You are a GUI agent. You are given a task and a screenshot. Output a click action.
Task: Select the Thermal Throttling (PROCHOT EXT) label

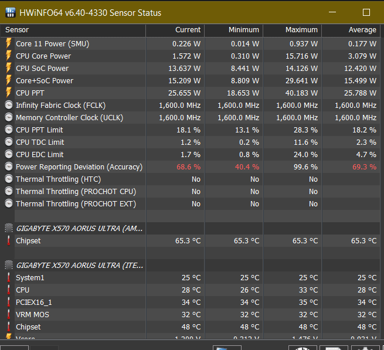[76, 204]
